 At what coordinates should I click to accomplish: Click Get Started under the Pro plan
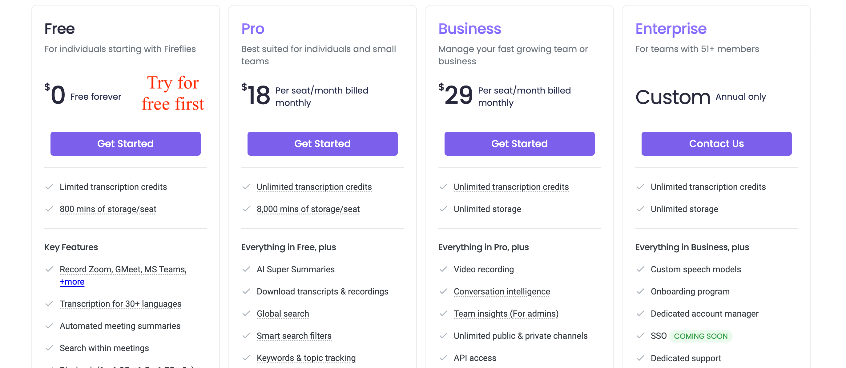[323, 143]
